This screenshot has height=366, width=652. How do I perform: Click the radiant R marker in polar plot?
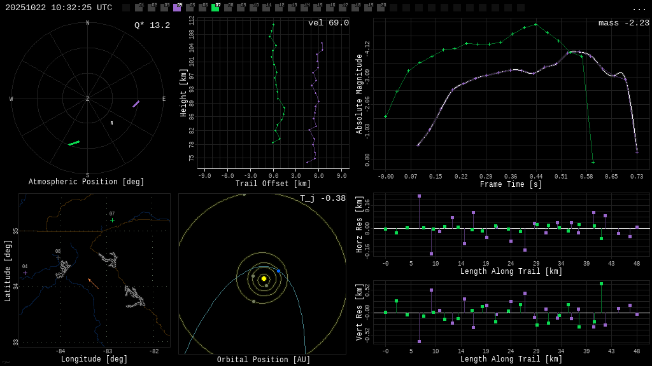click(x=111, y=123)
